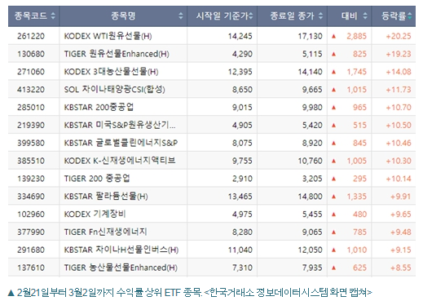The height and width of the screenshot is (301, 423).
Task: Click the 대비 header text
Action: tap(350, 15)
